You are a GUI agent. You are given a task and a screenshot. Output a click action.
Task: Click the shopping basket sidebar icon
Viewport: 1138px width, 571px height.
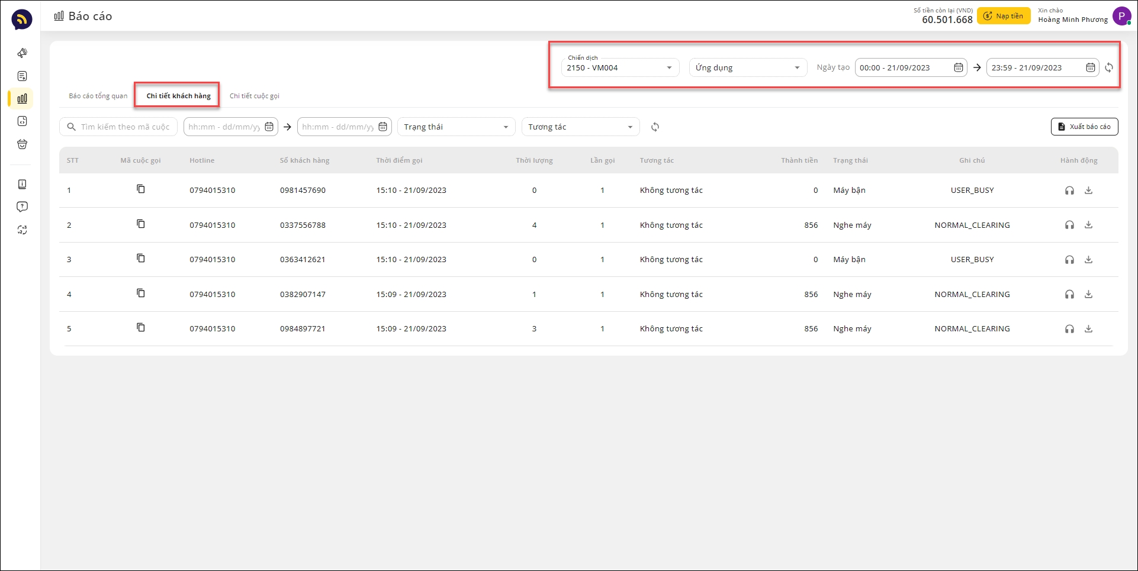pyautogui.click(x=22, y=144)
